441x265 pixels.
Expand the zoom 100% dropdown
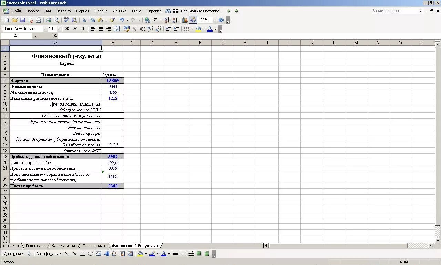(215, 20)
